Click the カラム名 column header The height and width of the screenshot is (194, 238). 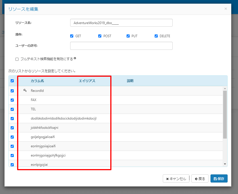coord(37,81)
